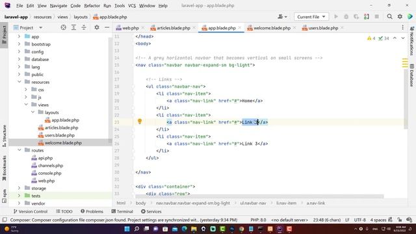Open the Bookmarks tool window
Viewport: 416px width, 234px height.
5,168
